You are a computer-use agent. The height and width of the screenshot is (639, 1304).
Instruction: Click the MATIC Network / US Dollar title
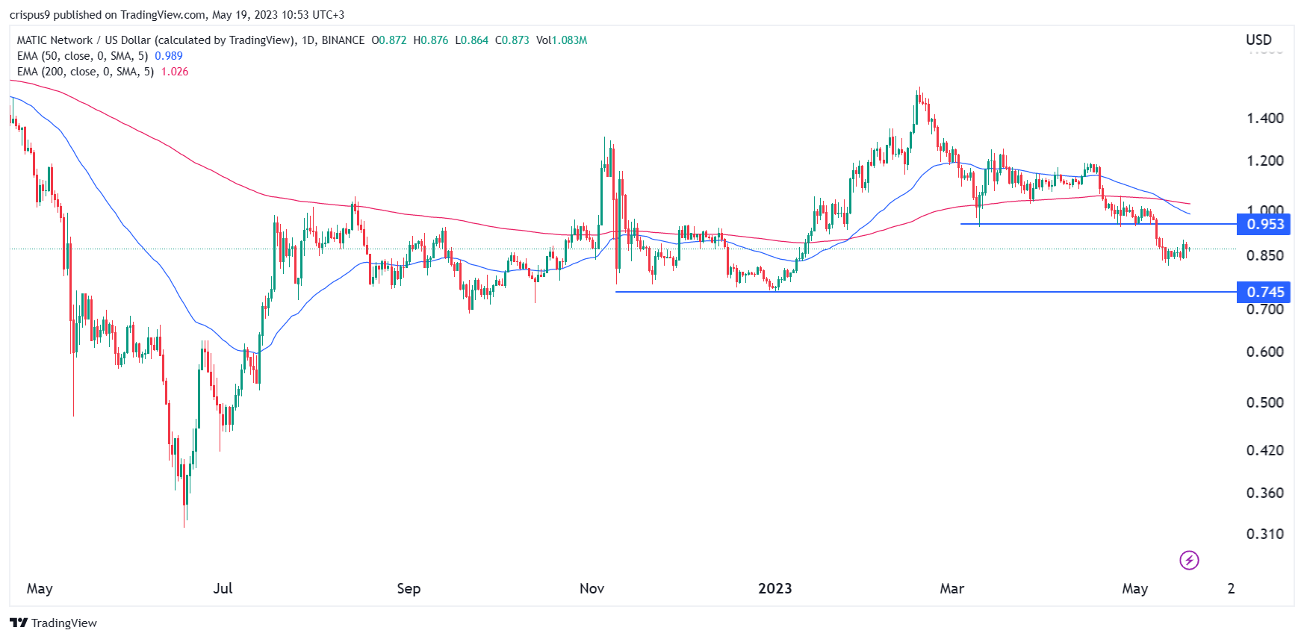[155, 40]
